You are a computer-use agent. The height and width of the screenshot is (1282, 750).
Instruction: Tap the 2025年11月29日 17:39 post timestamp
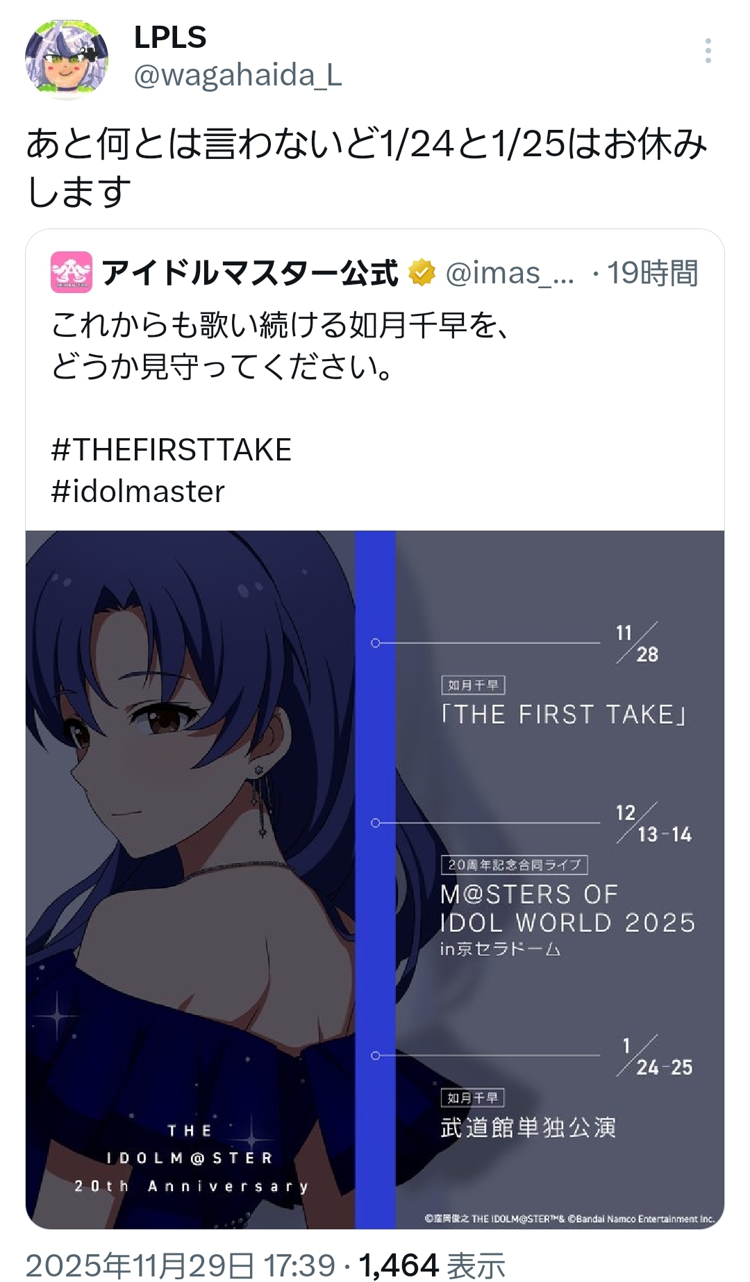pyautogui.click(x=181, y=1265)
